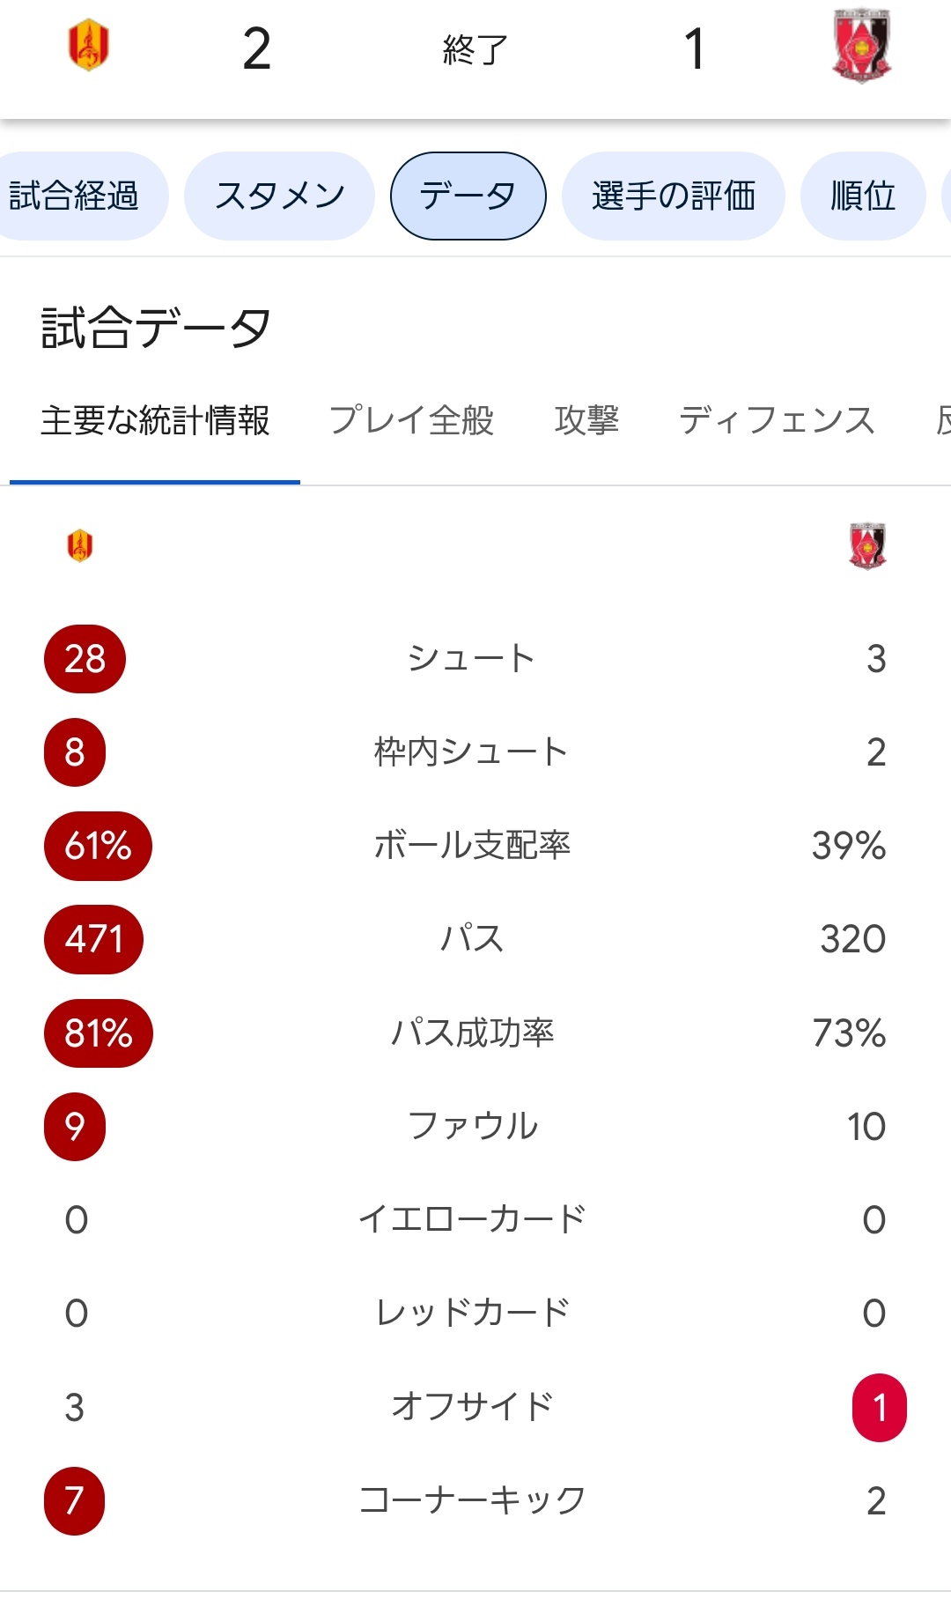Tap the away team crest in score header
Screen dimensions: 951x1599
[x=861, y=47]
